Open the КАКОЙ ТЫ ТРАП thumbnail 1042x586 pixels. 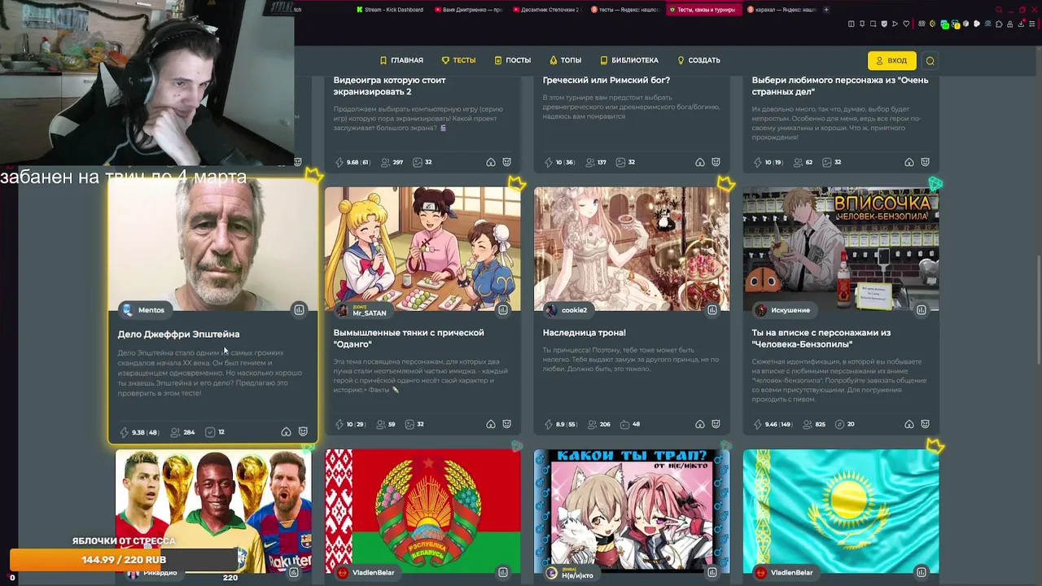click(x=632, y=512)
